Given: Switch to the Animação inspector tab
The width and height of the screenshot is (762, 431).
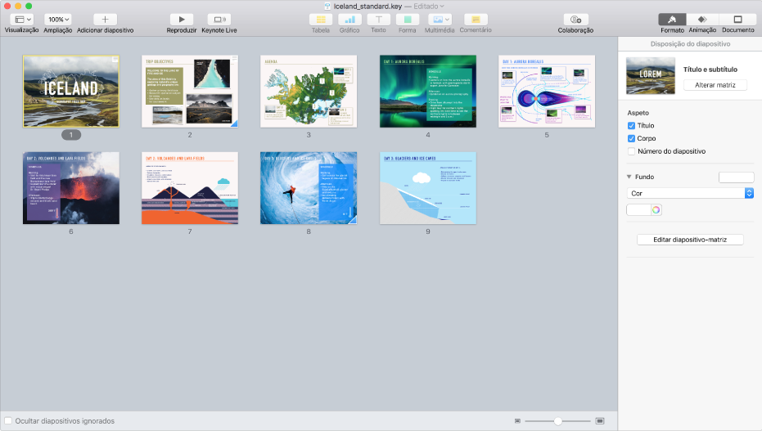Looking at the screenshot, I should click(x=702, y=20).
